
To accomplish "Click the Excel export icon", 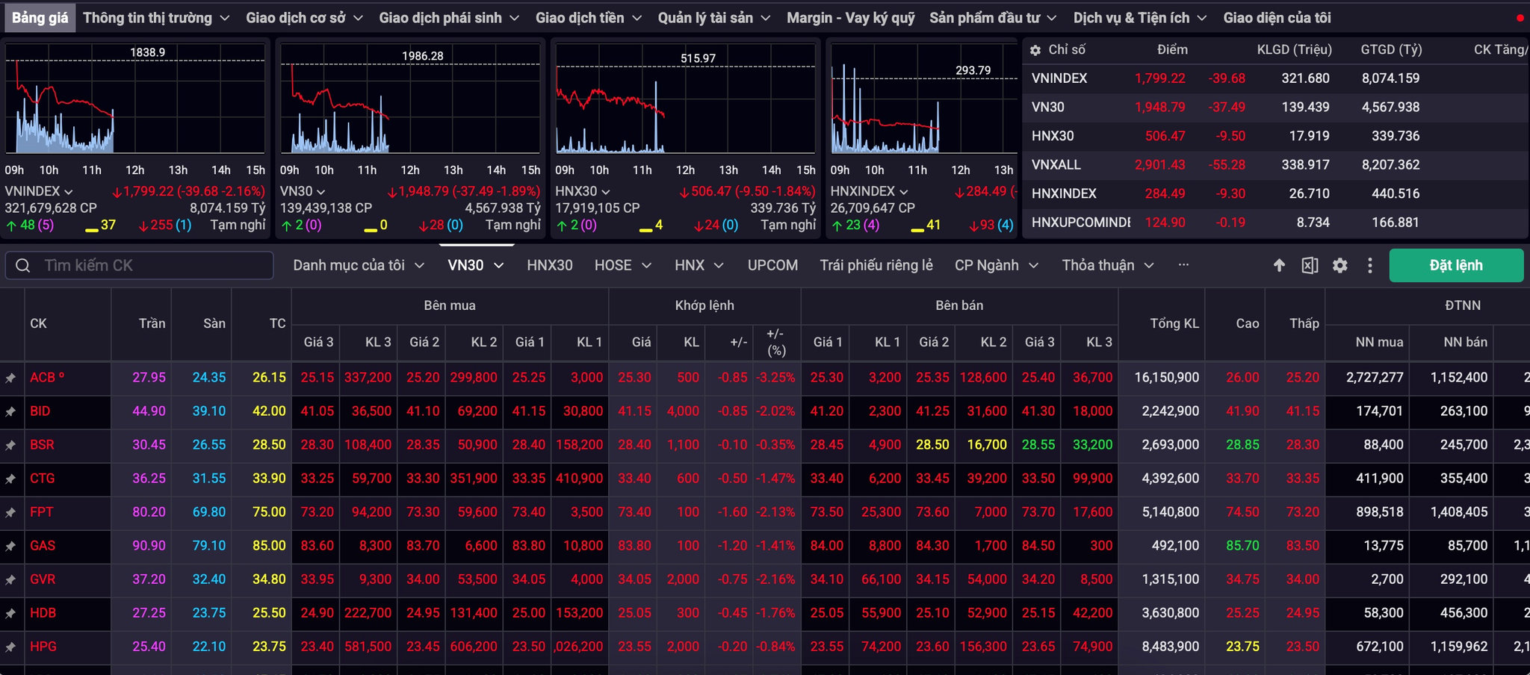I will [x=1310, y=265].
